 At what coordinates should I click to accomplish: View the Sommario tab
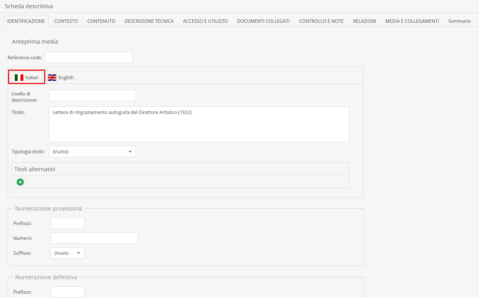click(459, 21)
